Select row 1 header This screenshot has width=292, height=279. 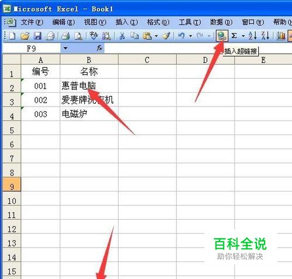(12, 72)
